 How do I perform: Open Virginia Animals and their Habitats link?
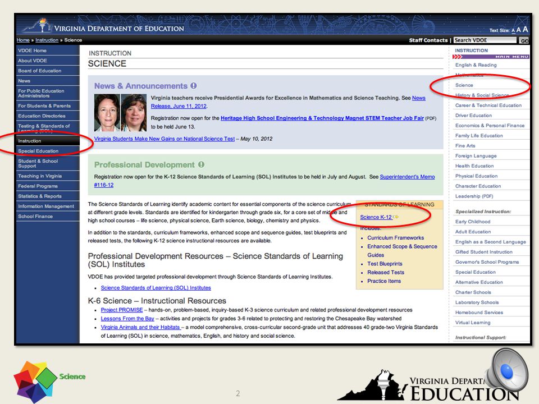coord(140,327)
